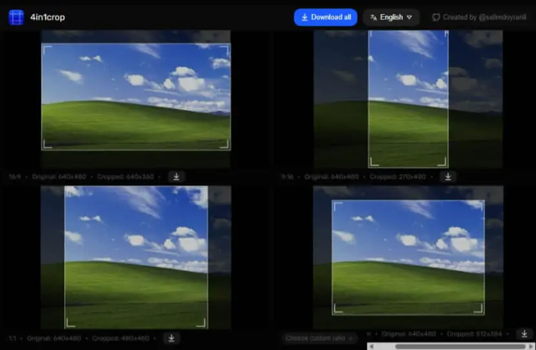Viewport: 536px width, 350px height.
Task: Click the 9:16 vertical crop preview
Action: 409,99
